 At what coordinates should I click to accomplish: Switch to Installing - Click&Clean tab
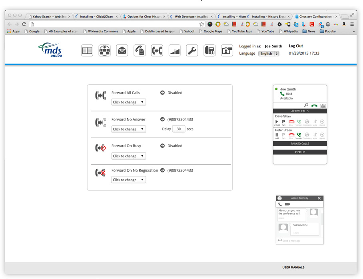pyautogui.click(x=96, y=16)
